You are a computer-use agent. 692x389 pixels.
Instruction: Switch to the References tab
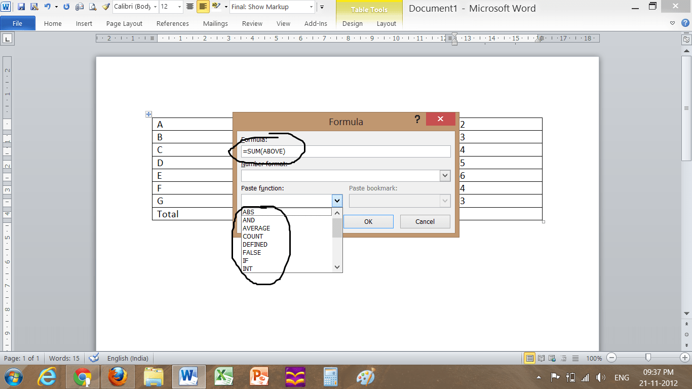173,23
